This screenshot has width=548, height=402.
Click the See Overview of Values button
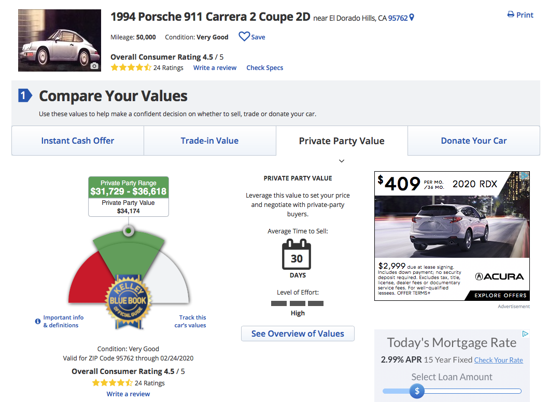[x=298, y=334]
